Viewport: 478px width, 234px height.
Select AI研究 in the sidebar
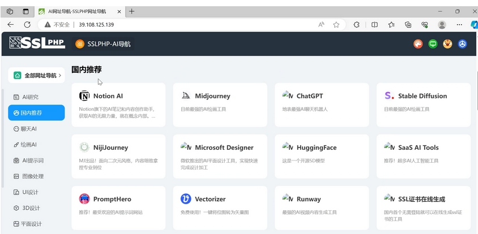click(36, 97)
